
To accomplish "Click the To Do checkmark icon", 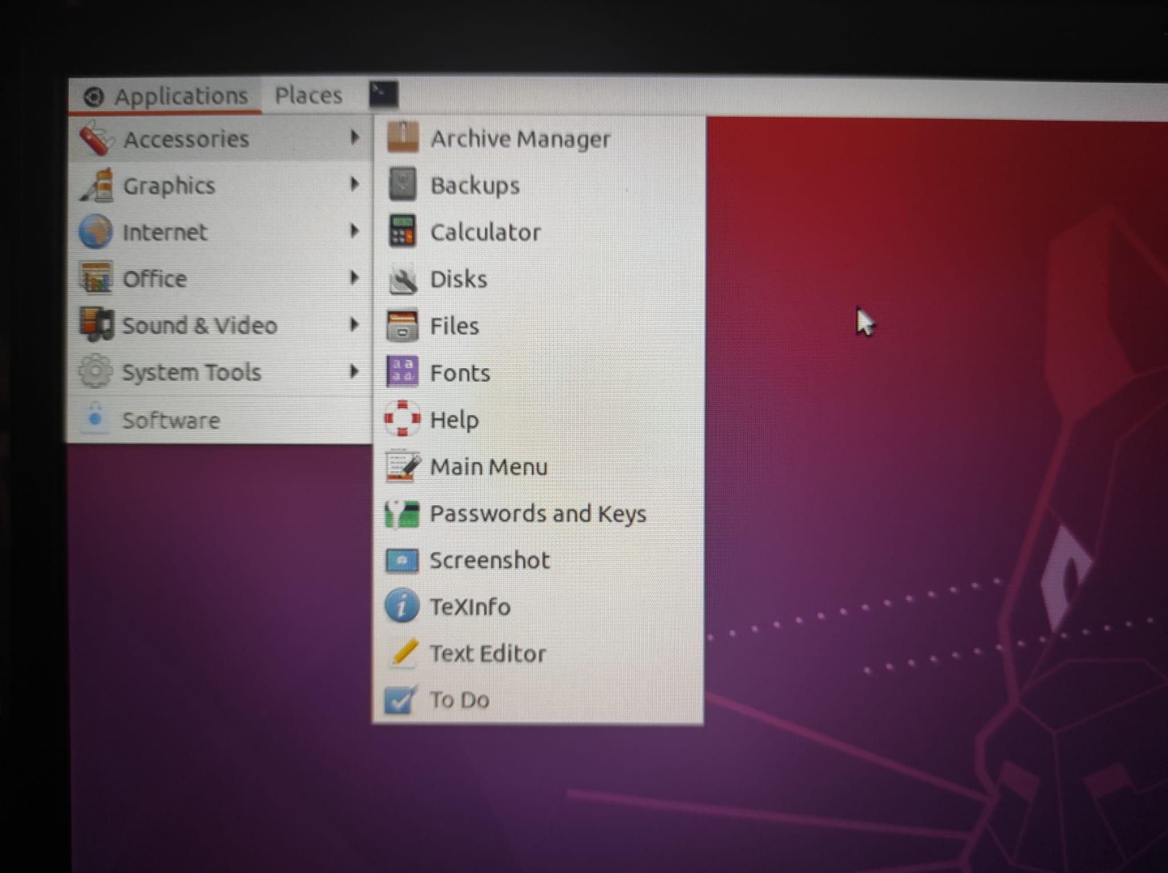I will click(x=400, y=700).
